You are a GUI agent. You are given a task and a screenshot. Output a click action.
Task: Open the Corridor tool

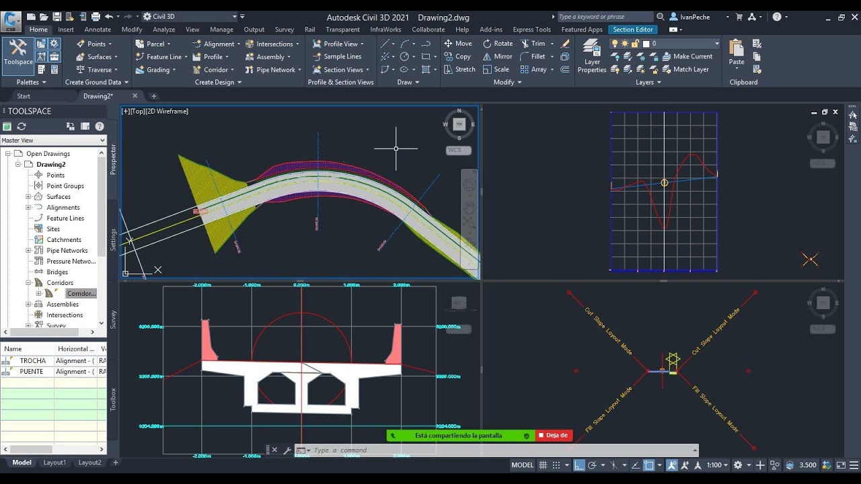click(x=213, y=69)
